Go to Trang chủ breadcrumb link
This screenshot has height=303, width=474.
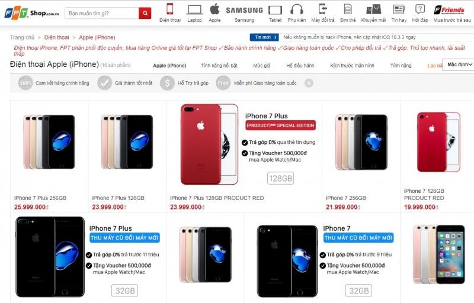click(22, 37)
